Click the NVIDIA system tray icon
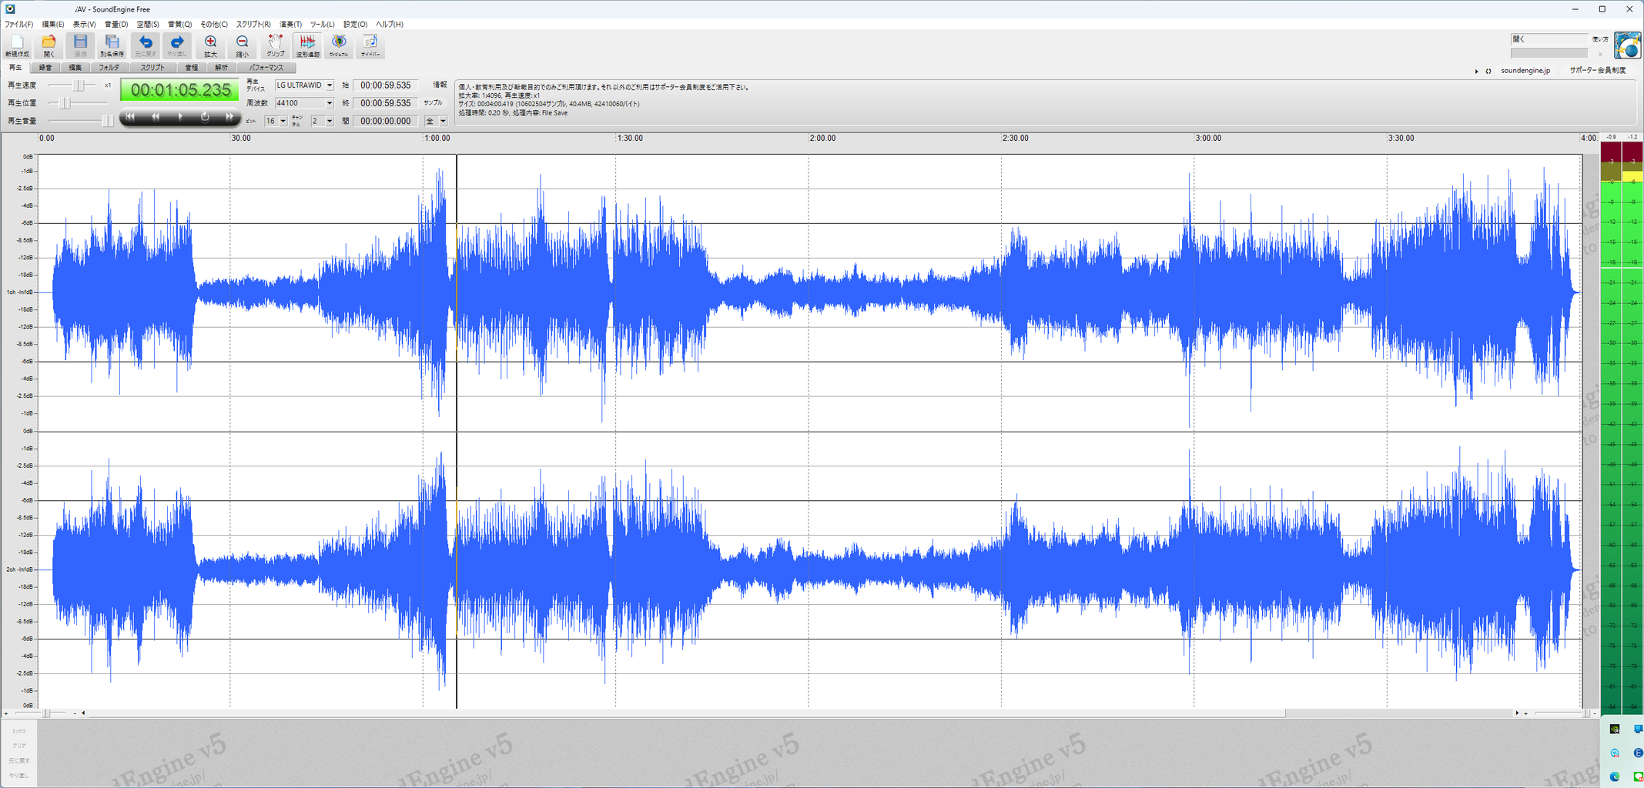This screenshot has height=788, width=1644. [x=1615, y=729]
